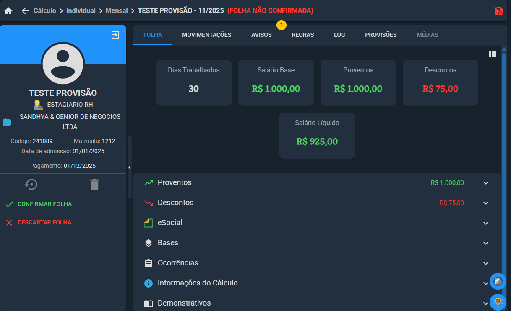The width and height of the screenshot is (511, 311).
Task: Click the yellow notification badge on Avisos
Action: click(282, 25)
